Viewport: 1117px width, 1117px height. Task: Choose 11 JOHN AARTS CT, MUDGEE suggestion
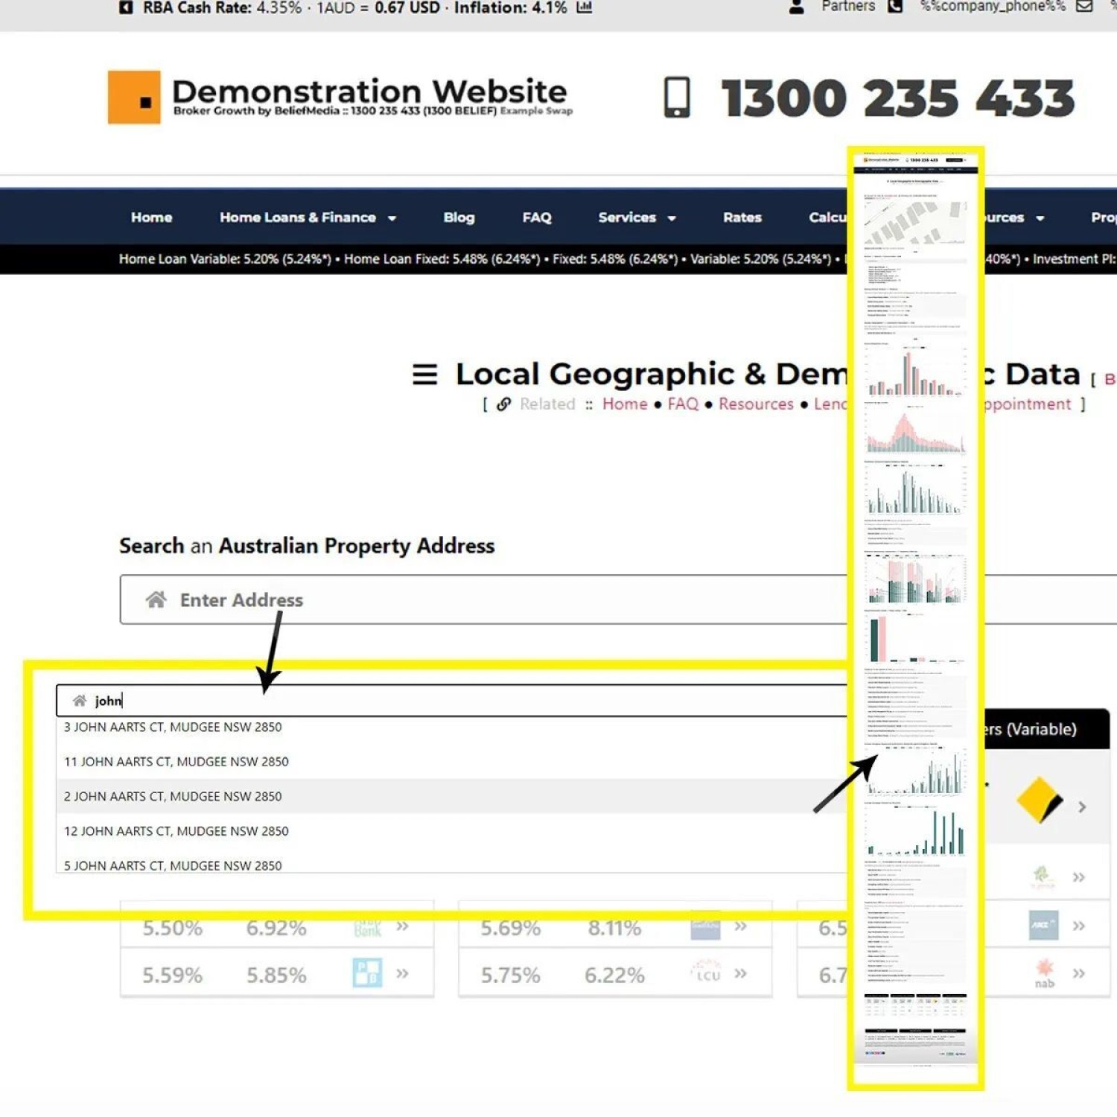click(x=176, y=762)
